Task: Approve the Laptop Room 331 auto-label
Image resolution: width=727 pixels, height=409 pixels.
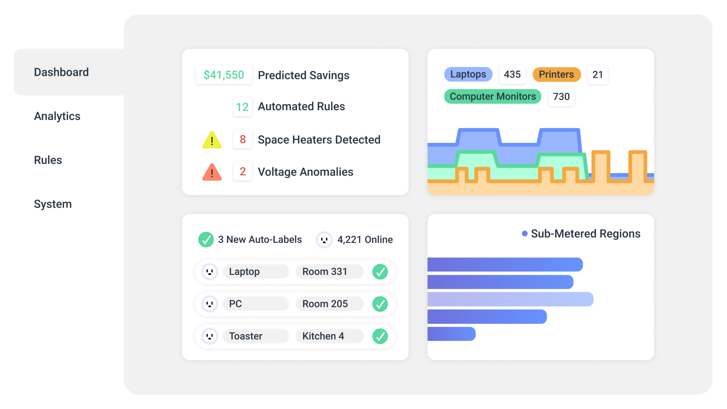Action: click(x=380, y=272)
